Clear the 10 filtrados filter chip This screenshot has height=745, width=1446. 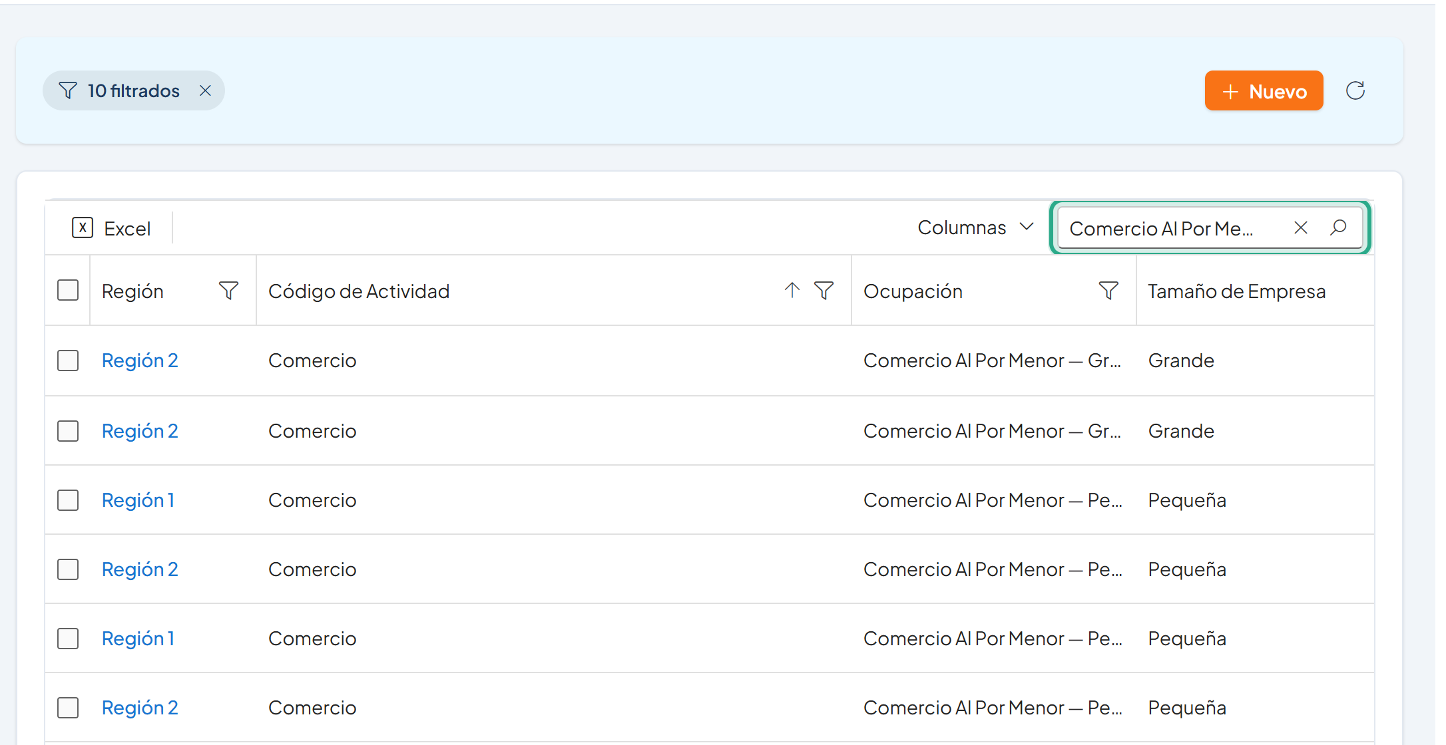[205, 90]
